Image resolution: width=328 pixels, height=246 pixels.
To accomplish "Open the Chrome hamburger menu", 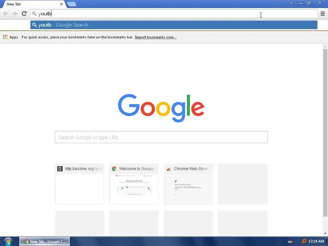I will 323,13.
